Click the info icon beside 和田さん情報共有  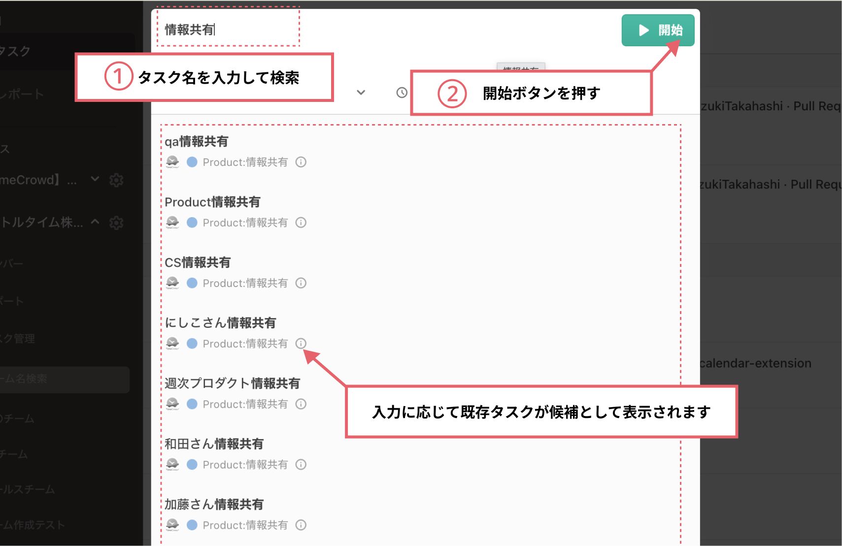tap(301, 464)
